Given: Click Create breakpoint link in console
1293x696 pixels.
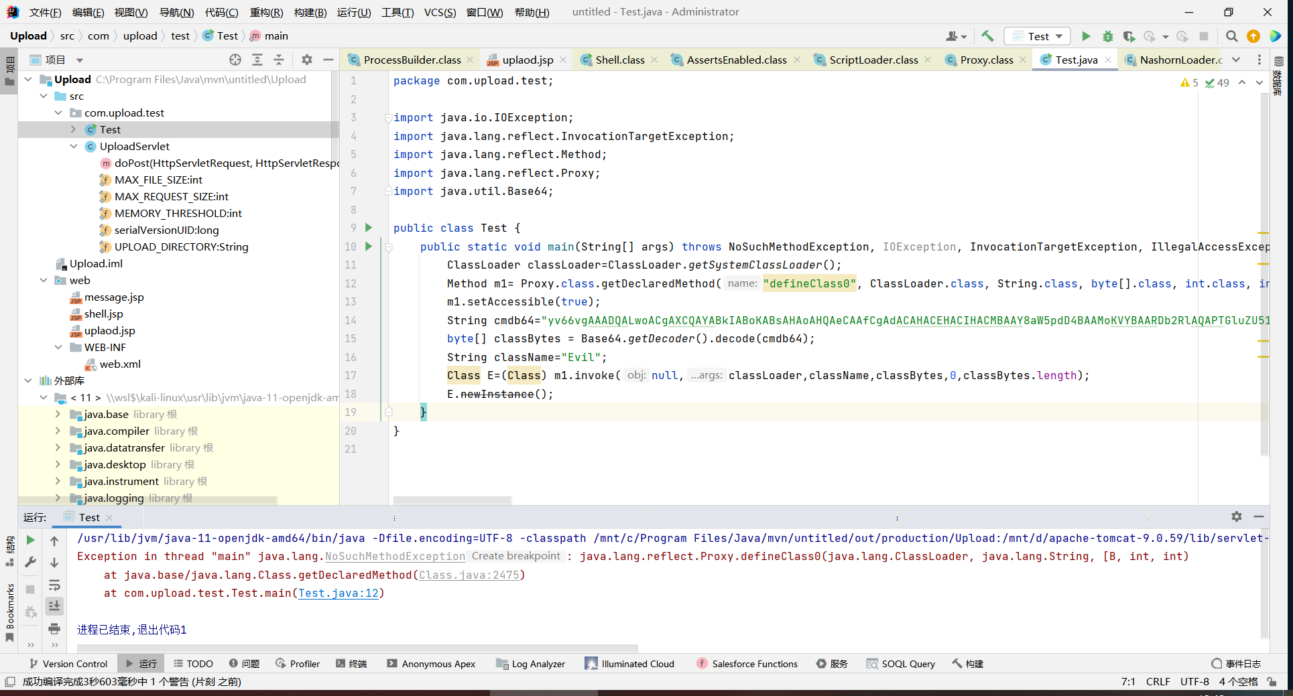Looking at the screenshot, I should (x=515, y=556).
